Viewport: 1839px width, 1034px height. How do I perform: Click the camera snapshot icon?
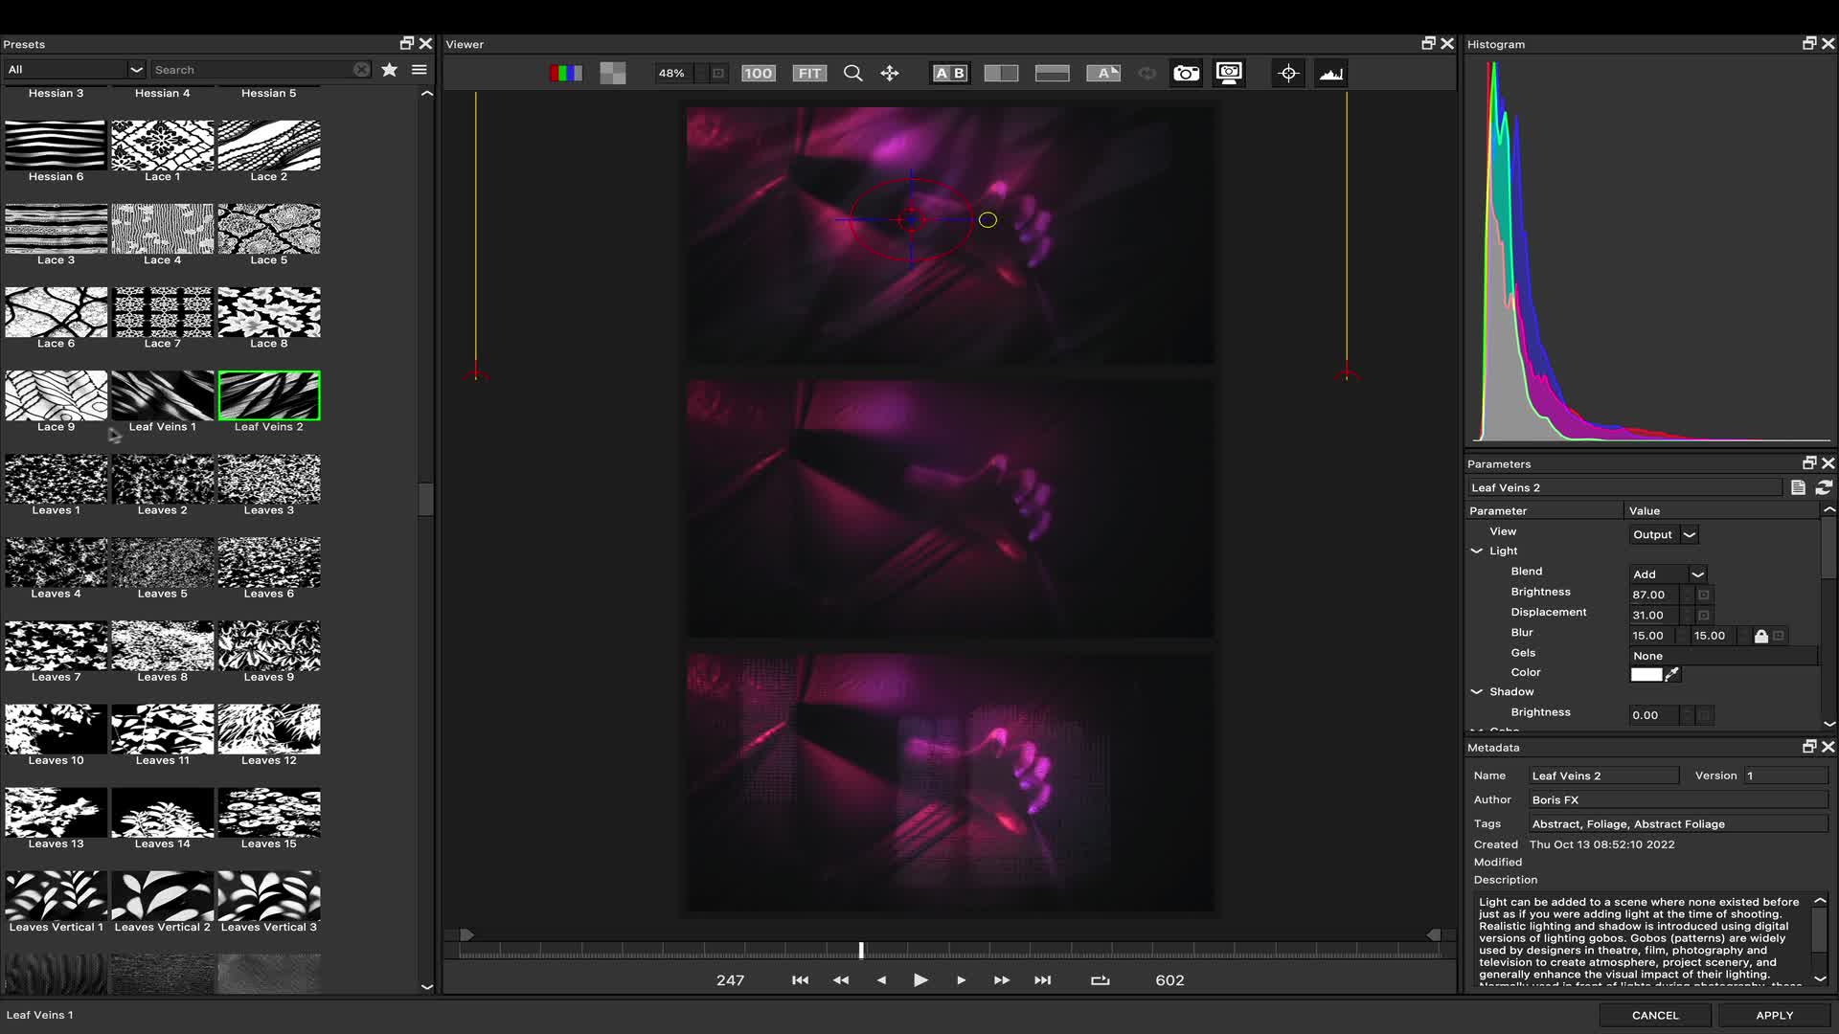point(1186,74)
